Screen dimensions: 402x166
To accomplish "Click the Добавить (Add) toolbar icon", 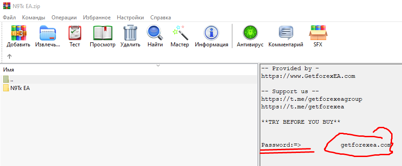I will coord(18,33).
